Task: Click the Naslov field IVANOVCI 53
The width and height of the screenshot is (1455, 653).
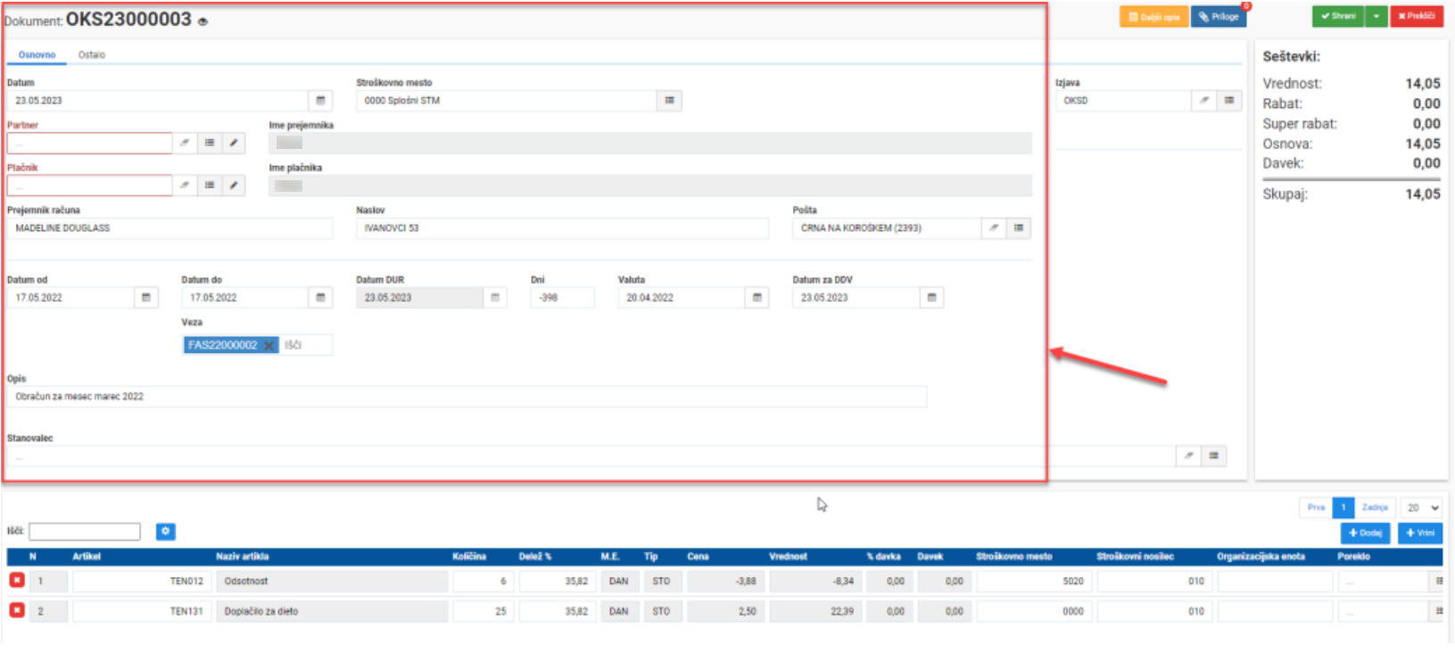Action: tap(562, 228)
